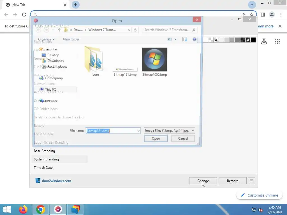287x215 pixels.
Task: Select Network in the navigation pane
Action: 51,101
